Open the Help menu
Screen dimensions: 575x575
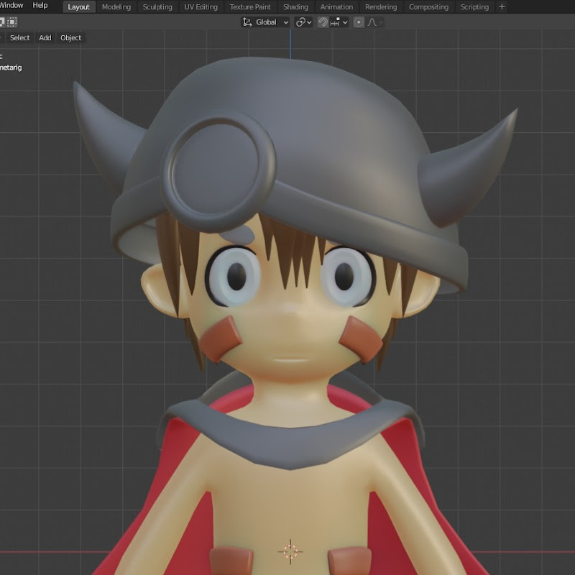point(40,6)
